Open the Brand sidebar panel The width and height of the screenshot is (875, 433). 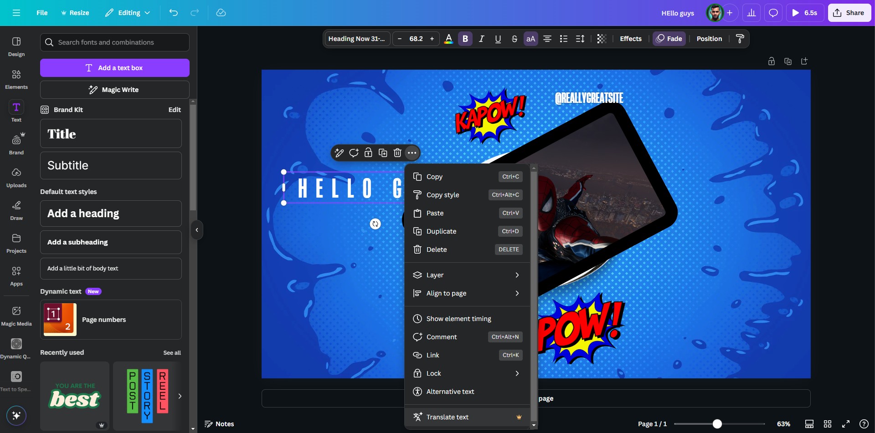tap(16, 144)
